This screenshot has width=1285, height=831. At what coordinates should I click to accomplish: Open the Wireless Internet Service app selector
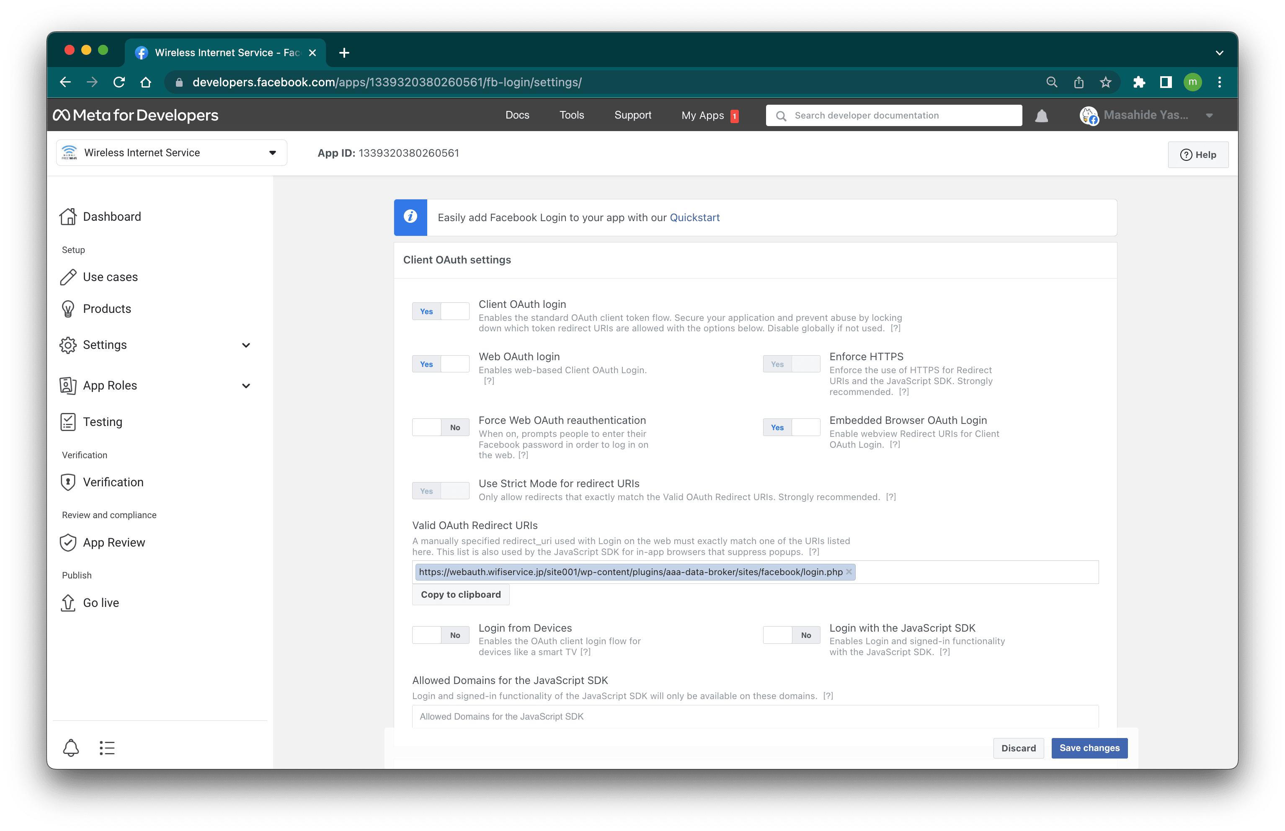(x=171, y=153)
